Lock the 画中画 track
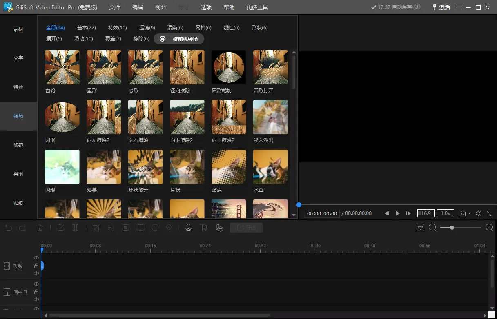Screen dimensions: 497x319 pyautogui.click(x=36, y=292)
